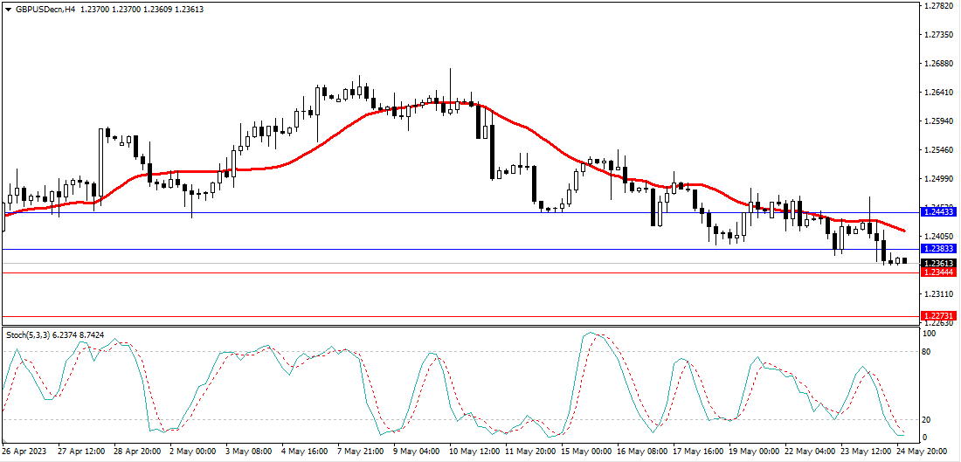Click the 11 May 20:00 time label
Viewport: 961px width, 462px height.
pyautogui.click(x=531, y=451)
